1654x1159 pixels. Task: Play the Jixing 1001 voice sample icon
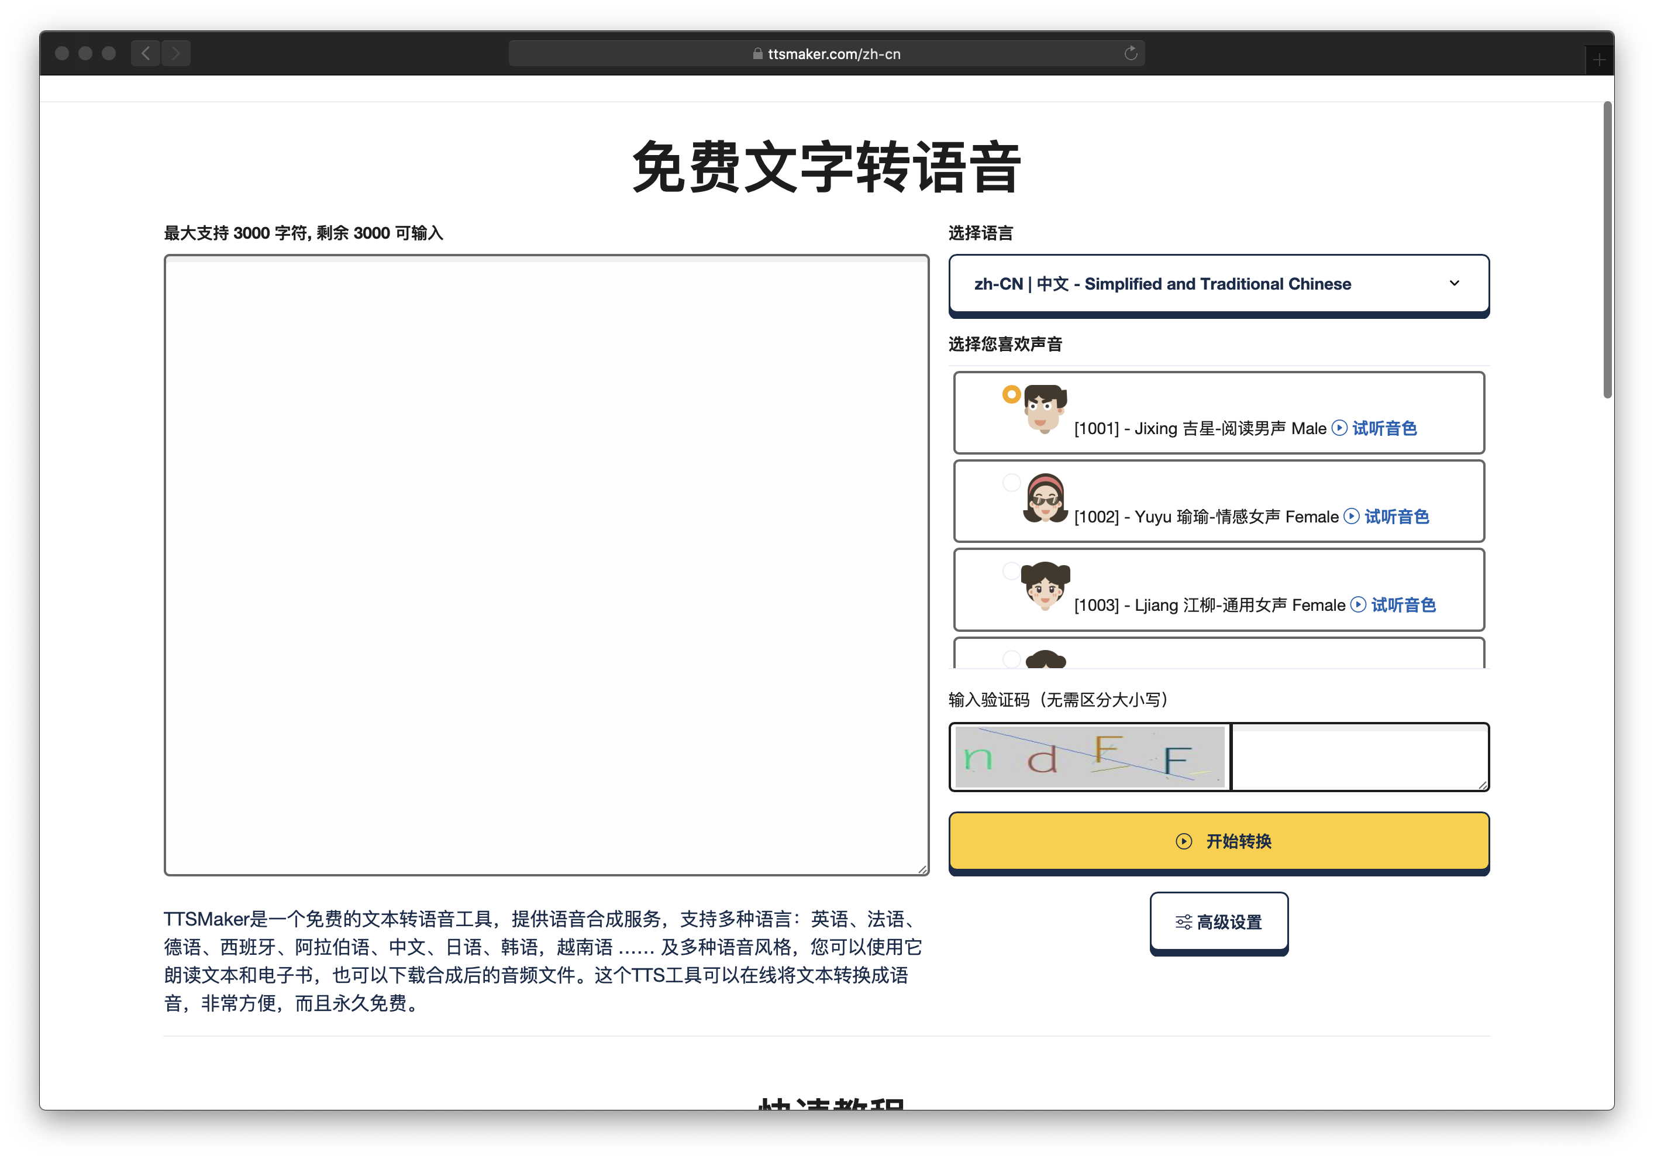point(1339,428)
